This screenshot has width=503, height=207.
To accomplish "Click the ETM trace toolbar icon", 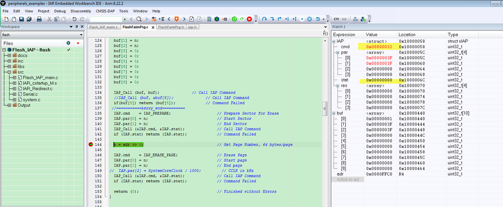I will (x=336, y=19).
